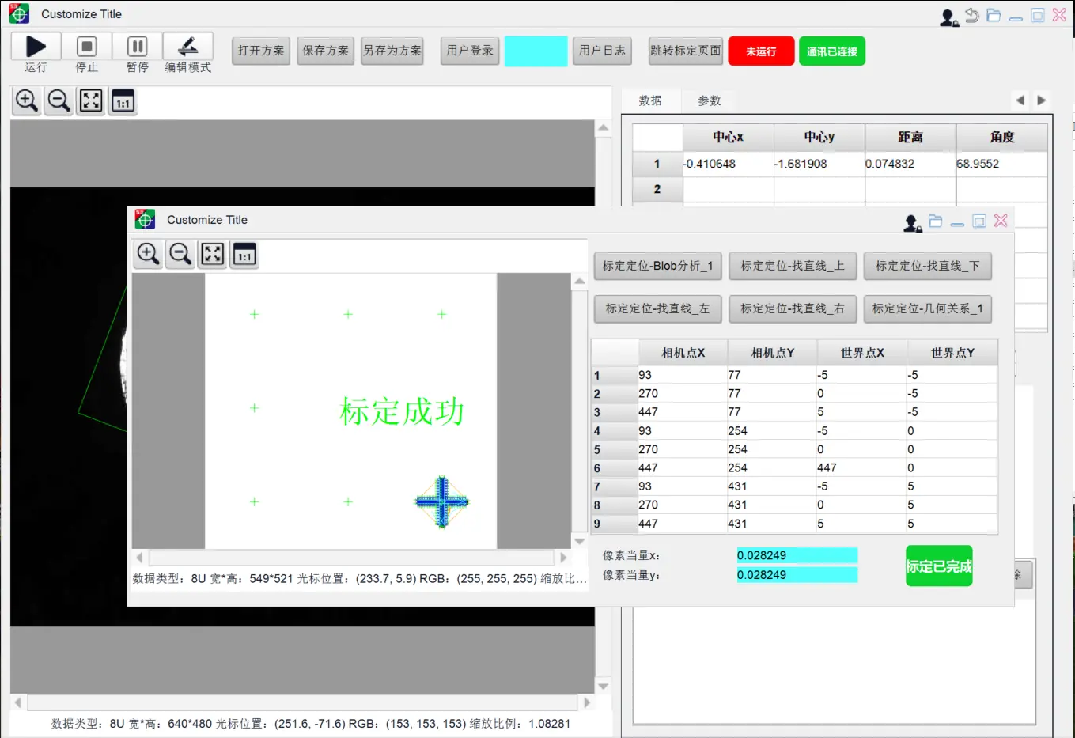
Task: Click 另存为方案 button
Action: click(392, 51)
